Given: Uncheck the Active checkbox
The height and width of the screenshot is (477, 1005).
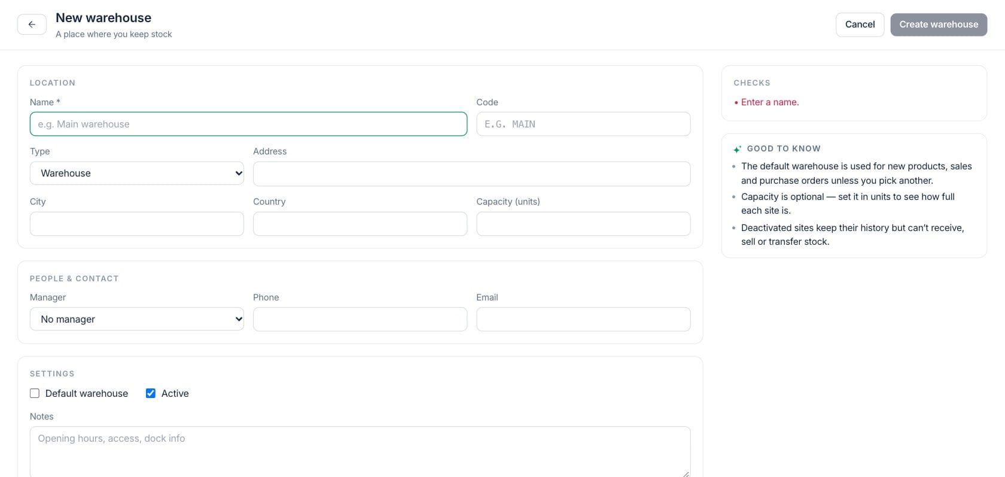Looking at the screenshot, I should 151,393.
